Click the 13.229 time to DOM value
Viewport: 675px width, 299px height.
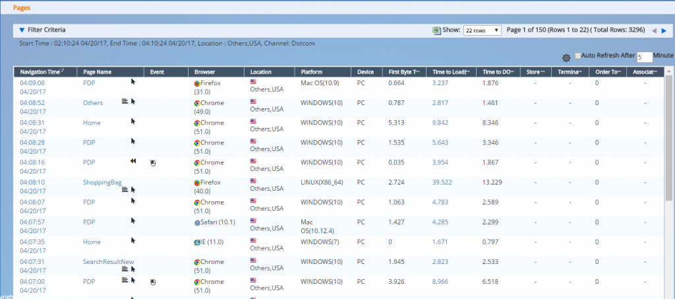[492, 182]
